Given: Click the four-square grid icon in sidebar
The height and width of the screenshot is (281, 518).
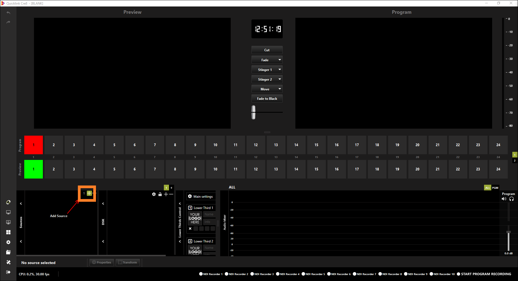Looking at the screenshot, I should pos(8,232).
